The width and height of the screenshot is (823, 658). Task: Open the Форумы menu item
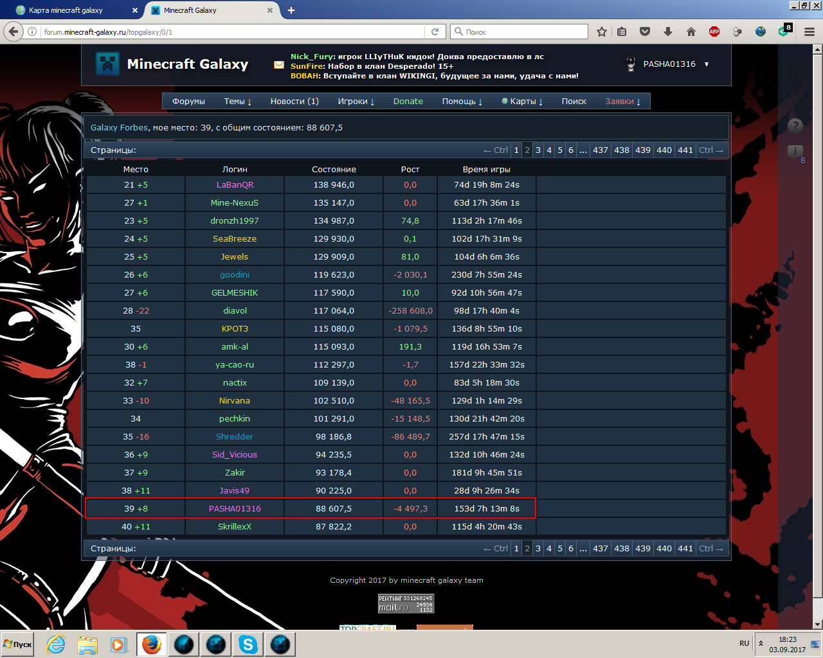[188, 102]
